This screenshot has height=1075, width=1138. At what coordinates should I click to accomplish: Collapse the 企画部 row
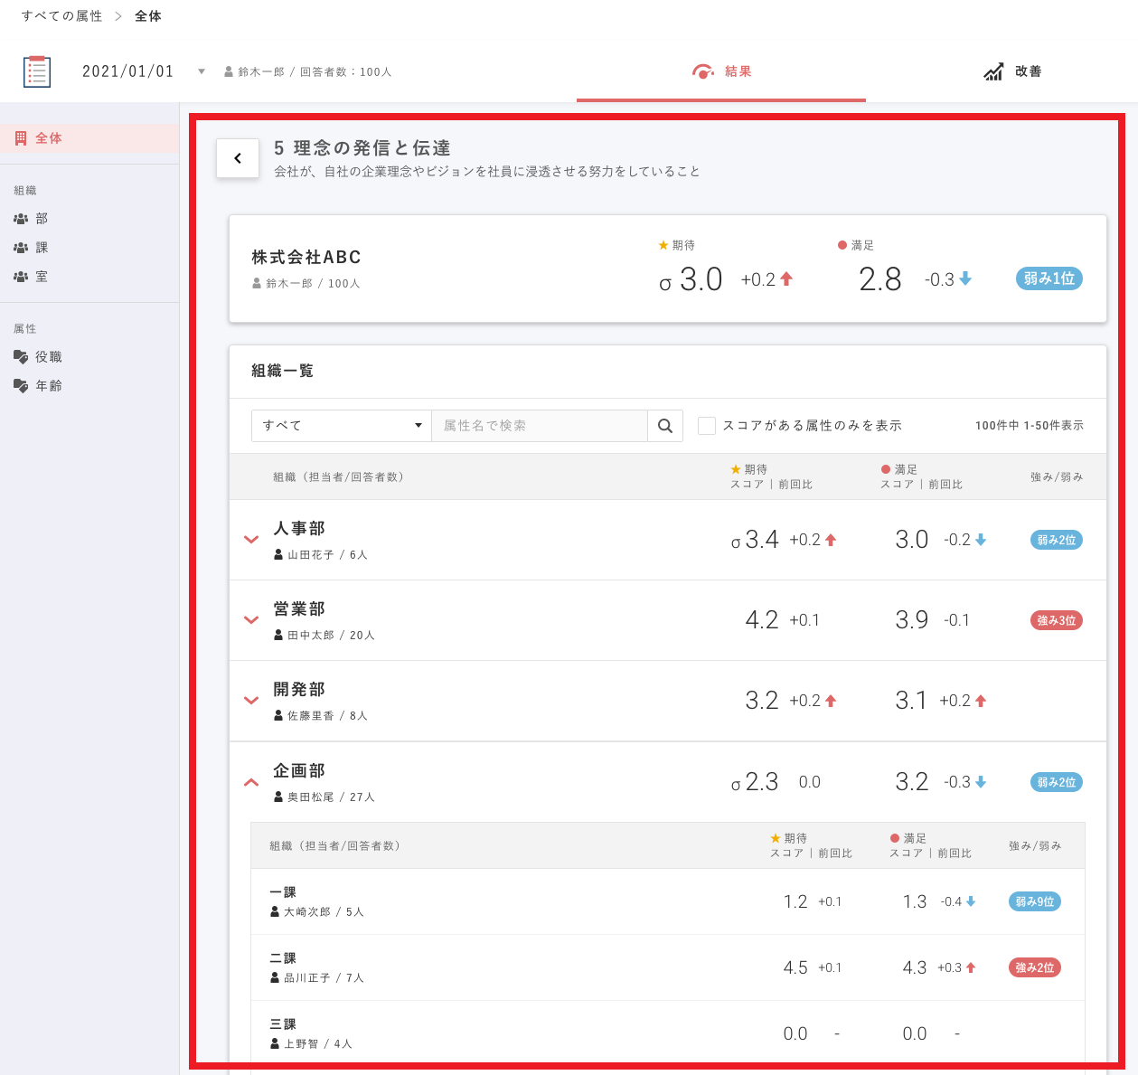click(x=251, y=782)
